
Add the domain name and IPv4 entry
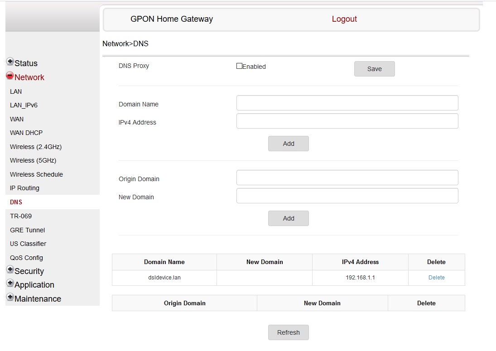click(x=288, y=144)
